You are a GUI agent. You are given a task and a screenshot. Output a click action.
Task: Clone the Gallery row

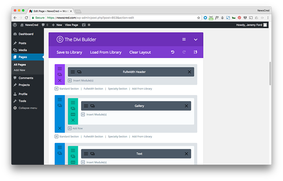[73, 108]
